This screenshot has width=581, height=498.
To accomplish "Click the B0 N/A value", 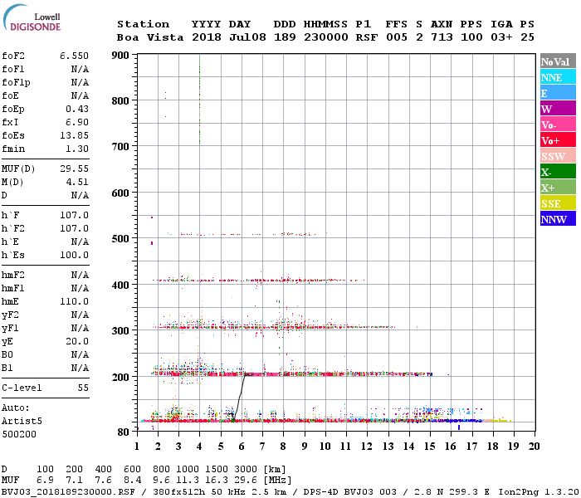I will 80,354.
